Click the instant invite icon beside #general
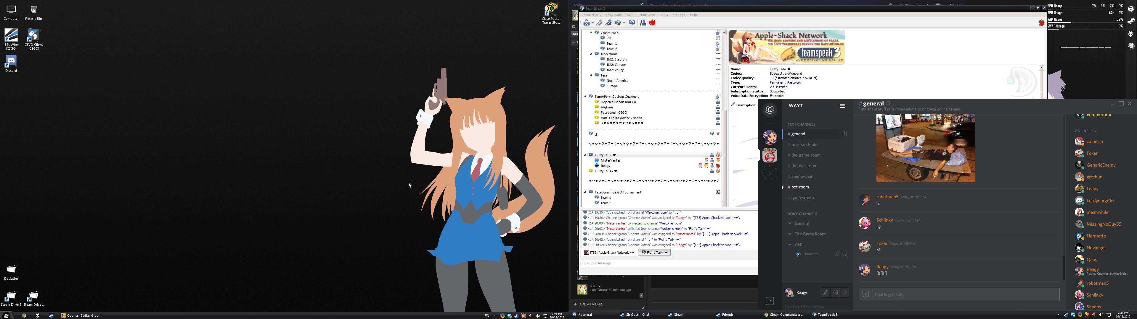1137x319 pixels. [844, 134]
